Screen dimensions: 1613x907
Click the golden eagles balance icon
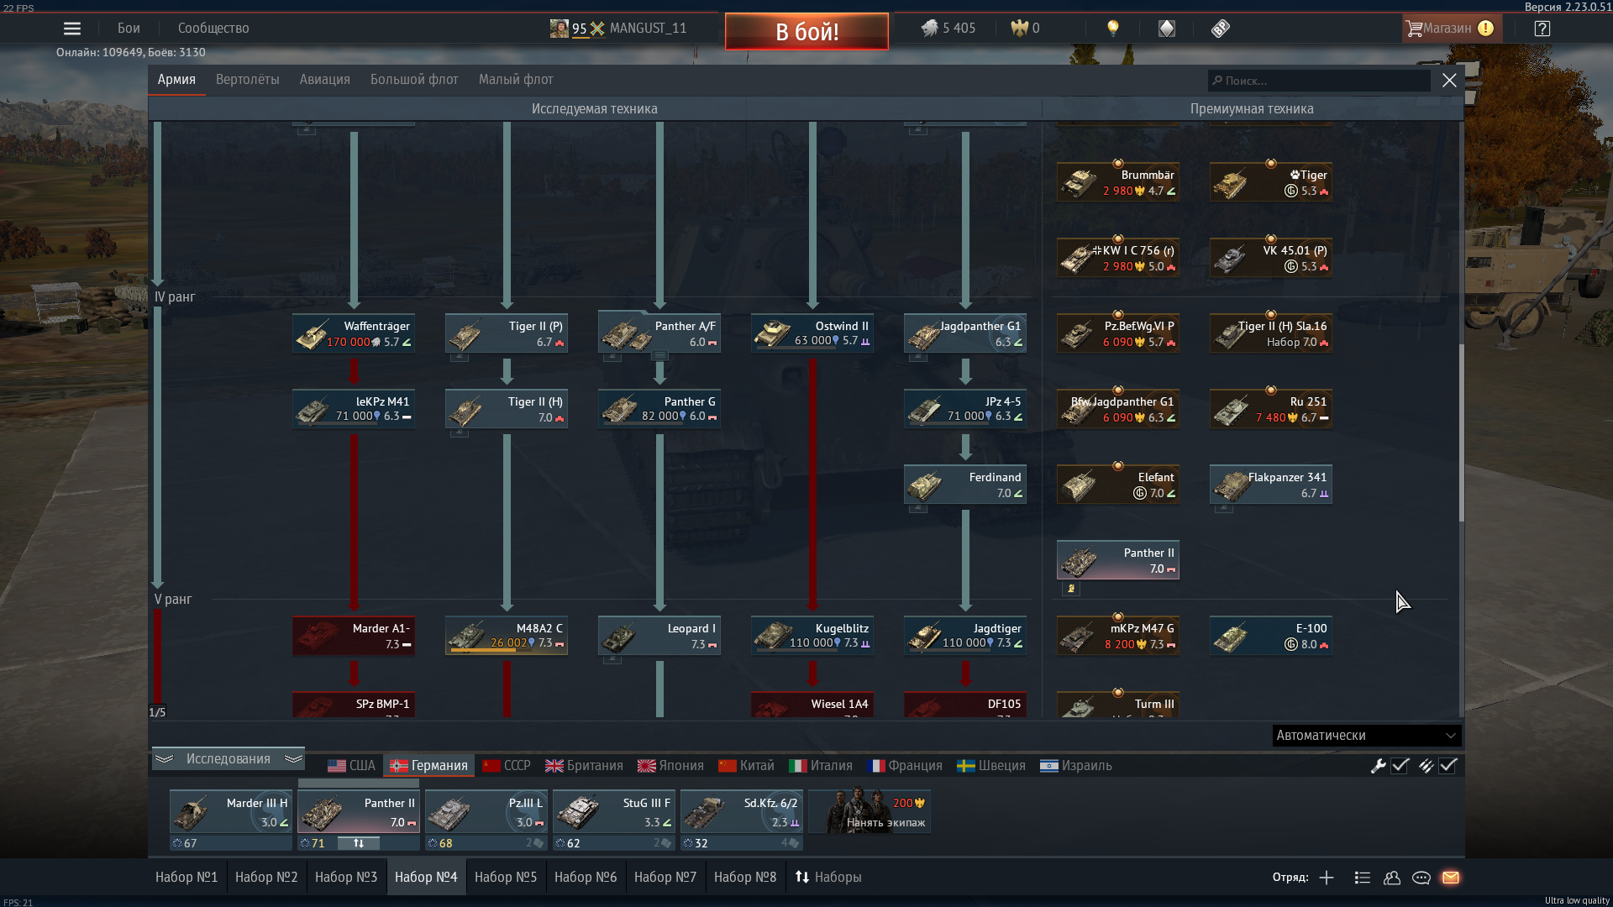point(1020,29)
